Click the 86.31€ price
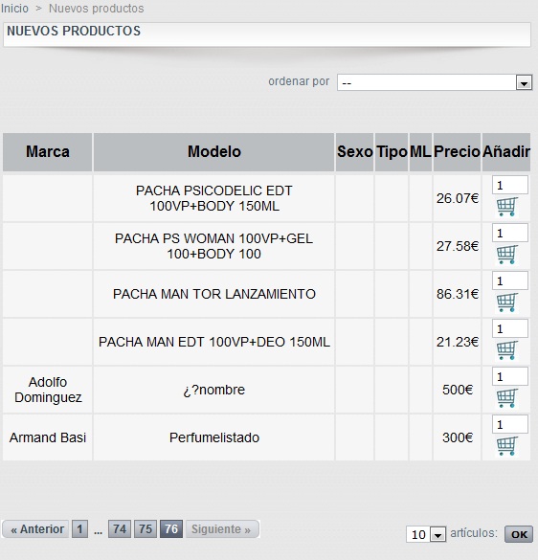538x560 pixels. coord(458,294)
